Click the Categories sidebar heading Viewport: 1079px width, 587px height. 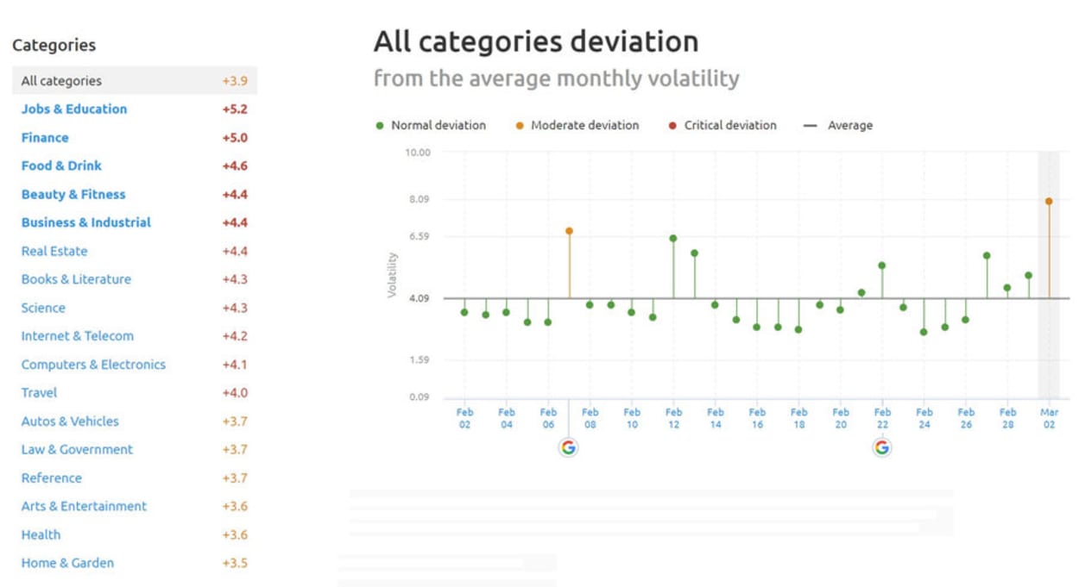pyautogui.click(x=54, y=46)
